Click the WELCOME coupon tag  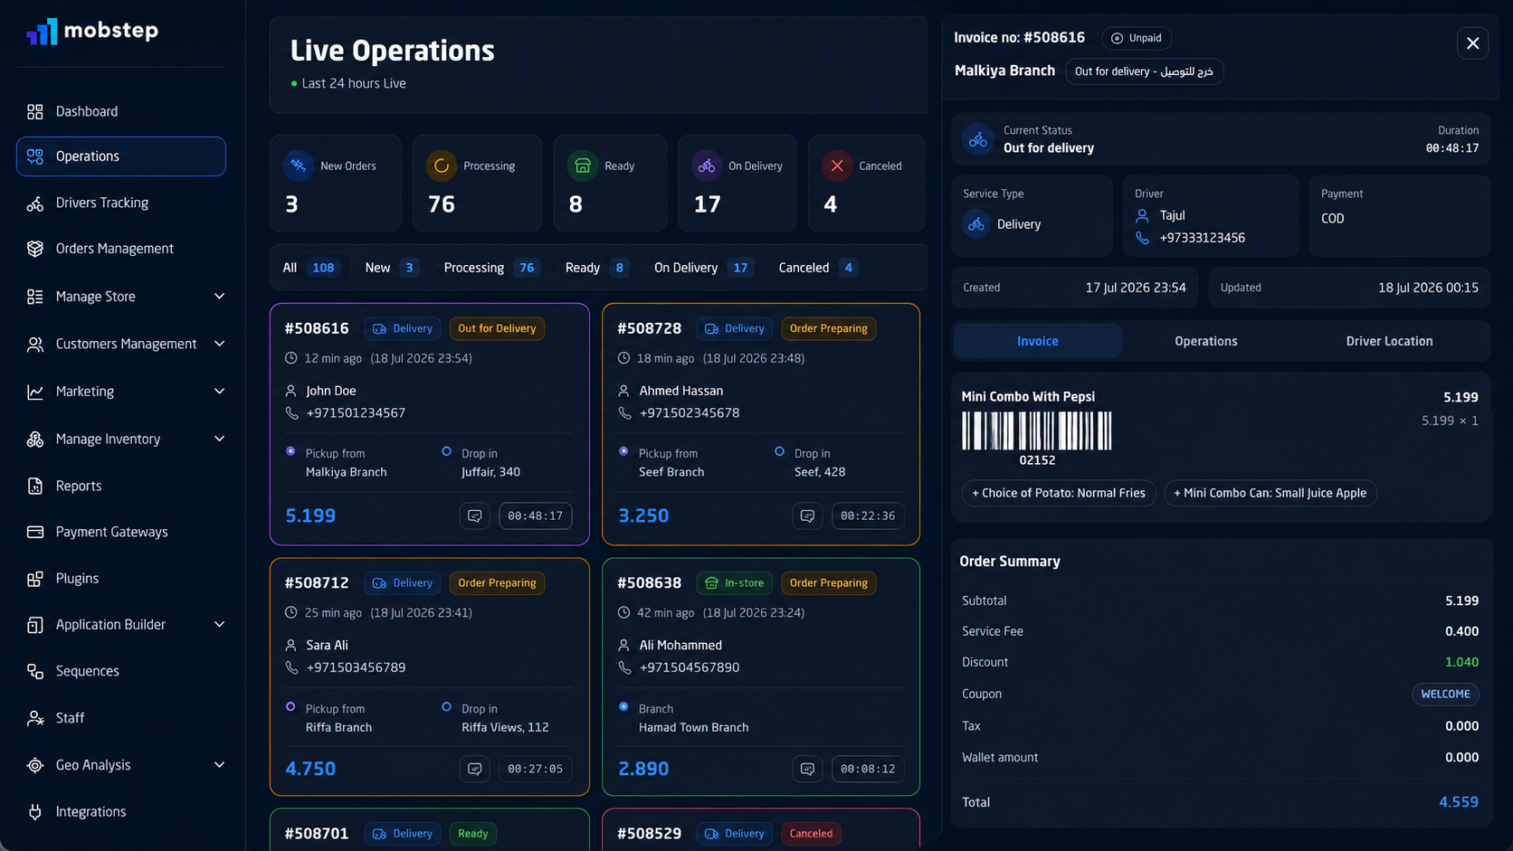tap(1445, 694)
